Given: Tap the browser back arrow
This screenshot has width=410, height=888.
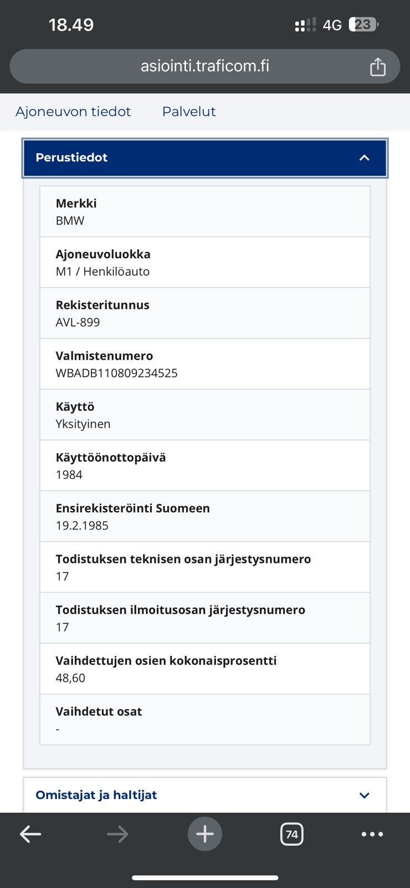Looking at the screenshot, I should [30, 834].
